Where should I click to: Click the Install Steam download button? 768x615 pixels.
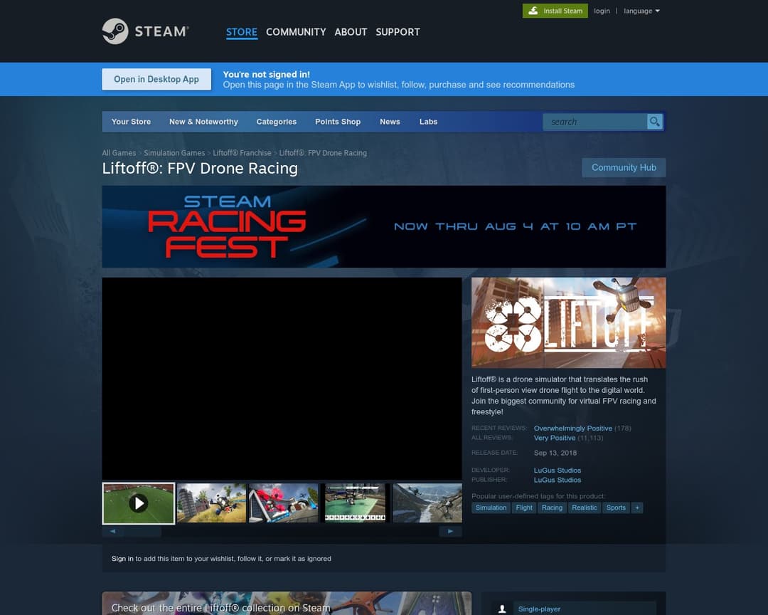[555, 11]
